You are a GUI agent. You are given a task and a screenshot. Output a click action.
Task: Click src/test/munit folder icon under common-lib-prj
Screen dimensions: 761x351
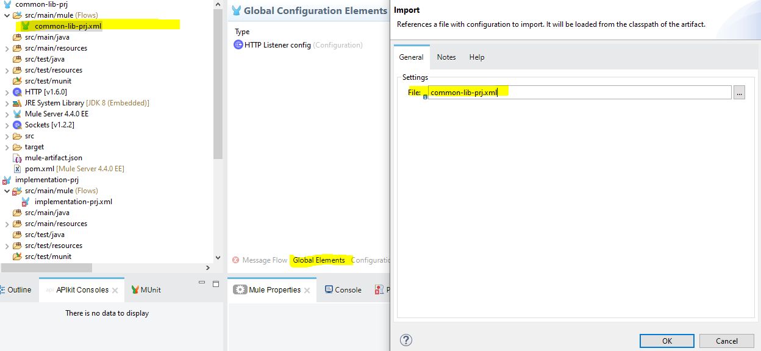pos(17,81)
